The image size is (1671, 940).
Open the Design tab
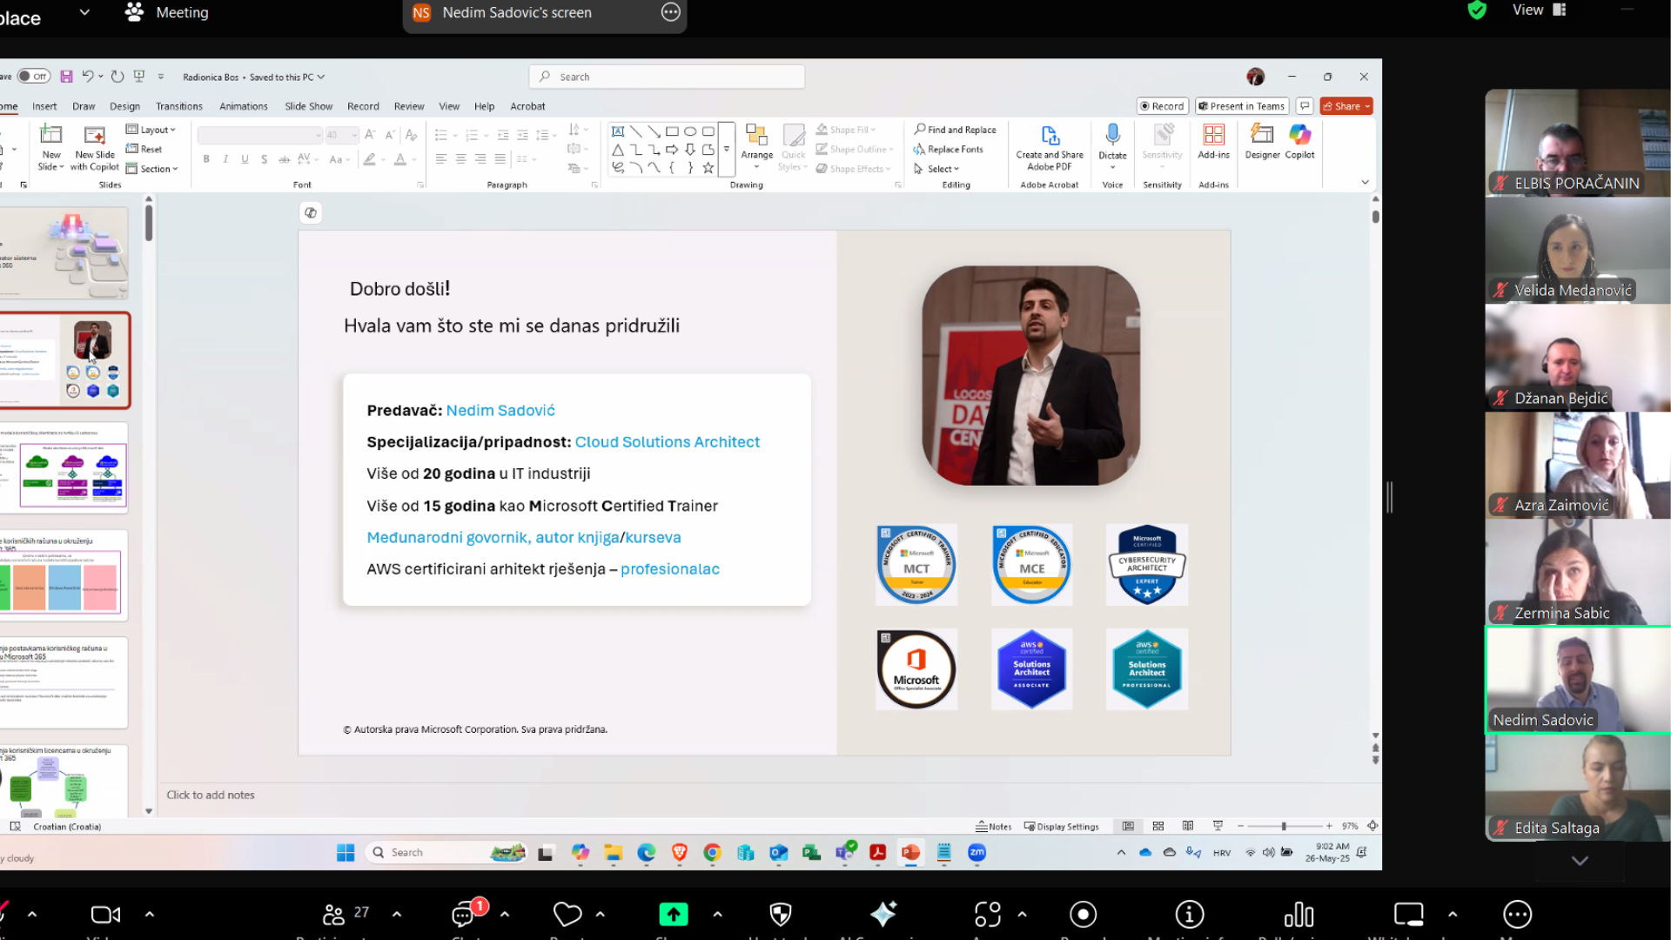pos(124,106)
